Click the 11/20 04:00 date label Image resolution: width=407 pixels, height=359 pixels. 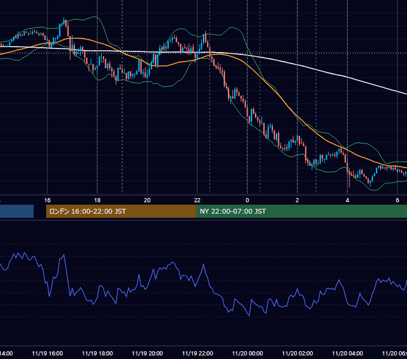tap(348, 354)
